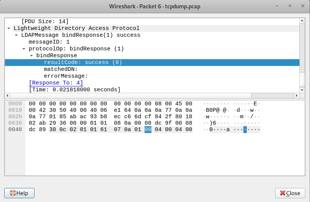Click hex offset 0030 label
Viewport: 310px width, 202px height.
15,123
